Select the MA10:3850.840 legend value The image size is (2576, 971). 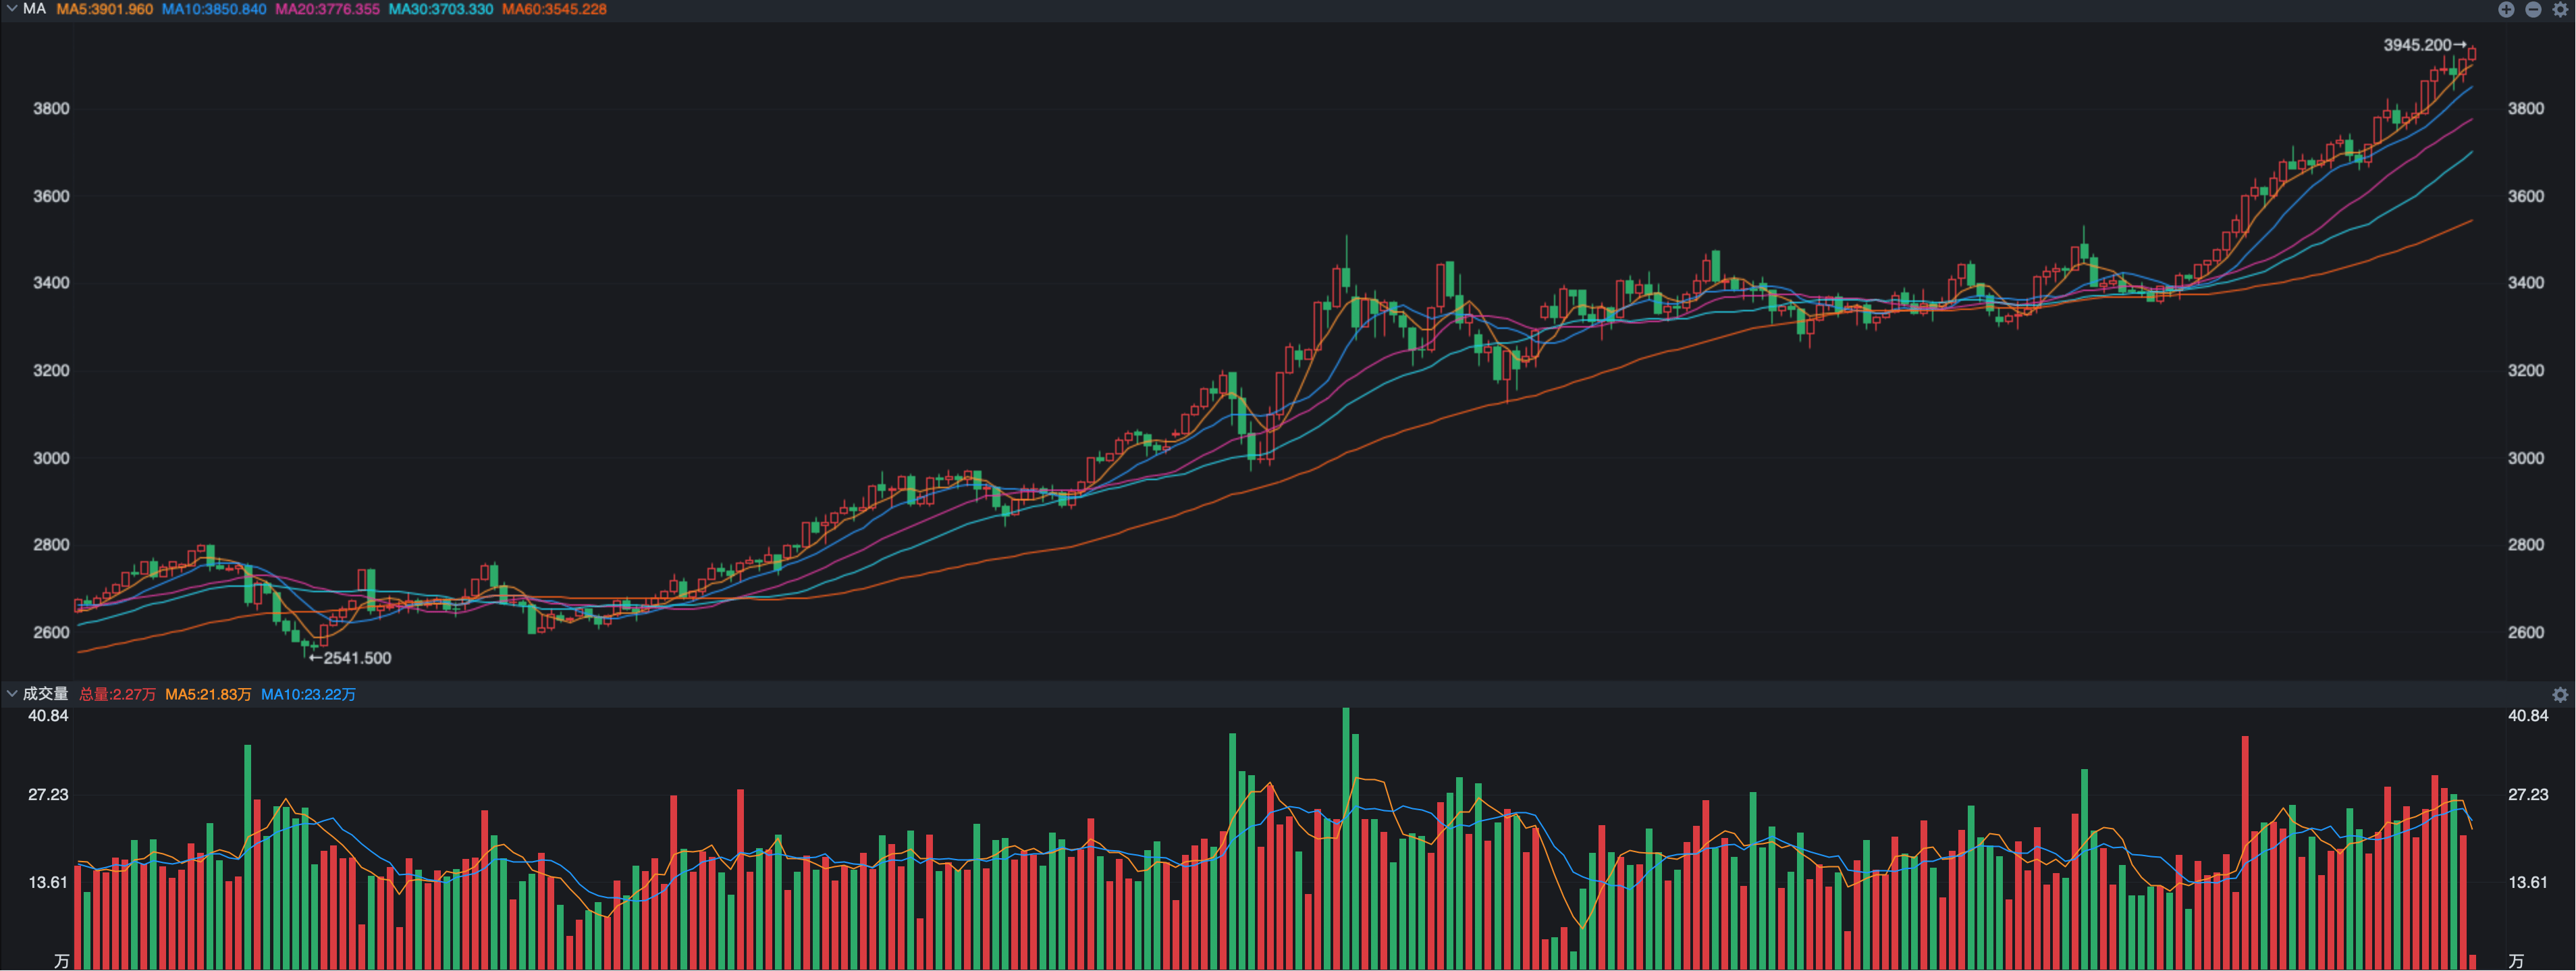pyautogui.click(x=214, y=9)
